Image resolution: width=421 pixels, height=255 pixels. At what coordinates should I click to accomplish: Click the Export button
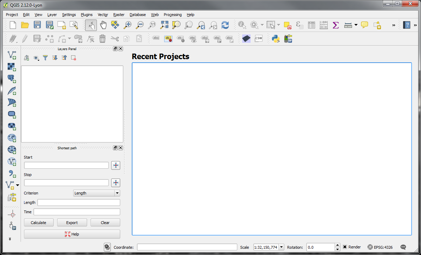[x=72, y=223]
